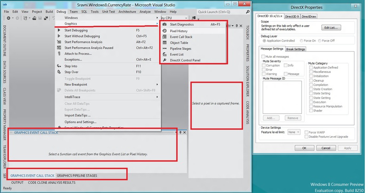Open the Architecture menu
The image size is (368, 193).
tap(127, 12)
